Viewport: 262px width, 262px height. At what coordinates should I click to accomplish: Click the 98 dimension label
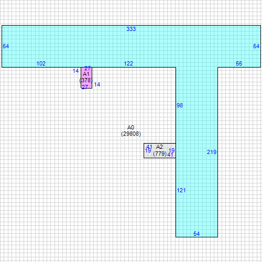click(x=180, y=105)
